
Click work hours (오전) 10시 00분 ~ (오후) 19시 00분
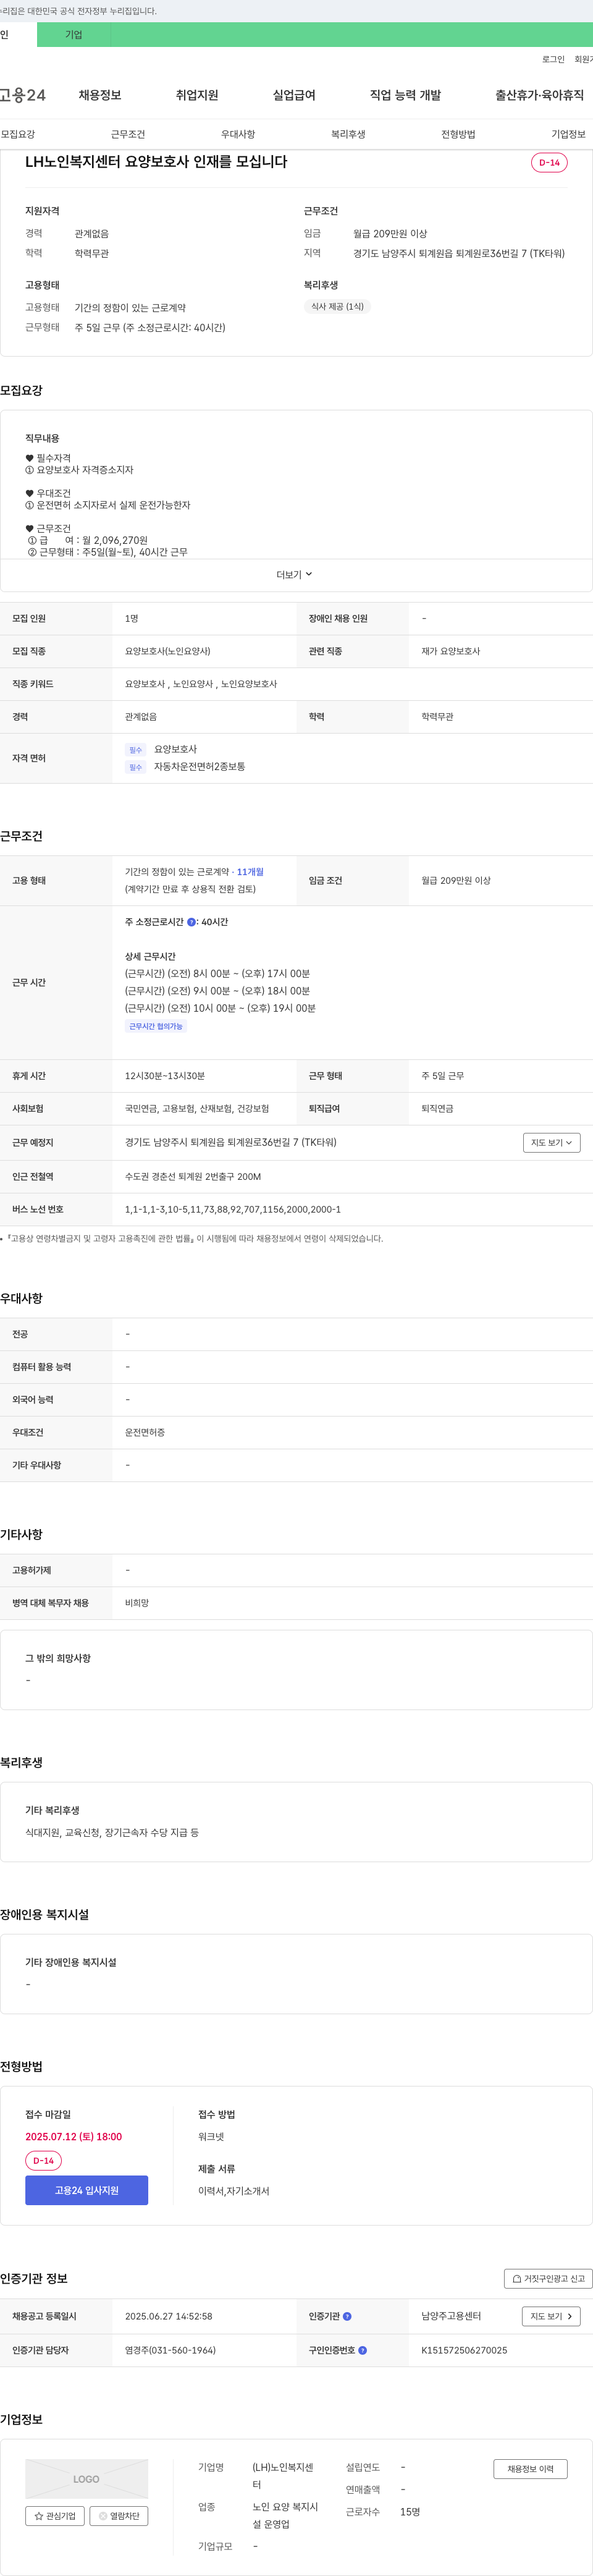click(220, 1008)
